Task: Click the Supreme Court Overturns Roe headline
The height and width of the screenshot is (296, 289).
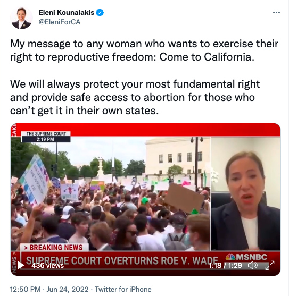Action: point(122,260)
